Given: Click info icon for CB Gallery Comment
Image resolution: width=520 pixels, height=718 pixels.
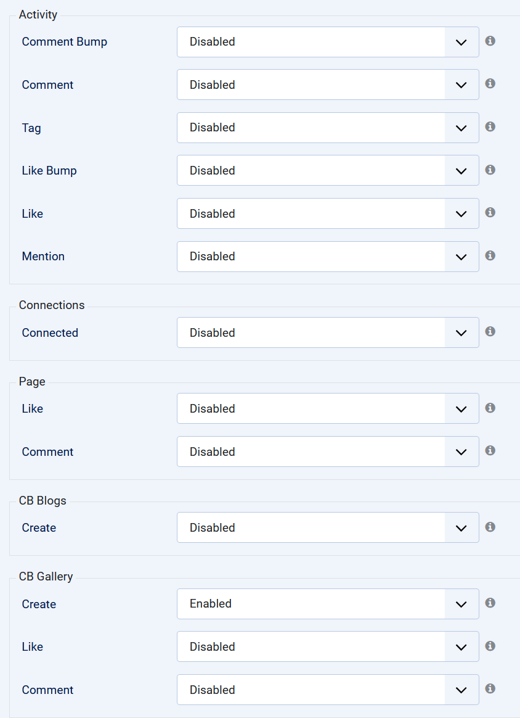Looking at the screenshot, I should (x=490, y=688).
